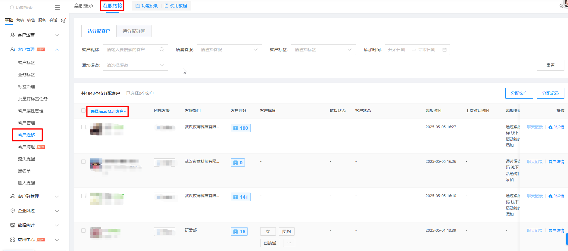568x251 pixels.
Task: Expand the 客户运营 menu section
Action: pyautogui.click(x=57, y=35)
